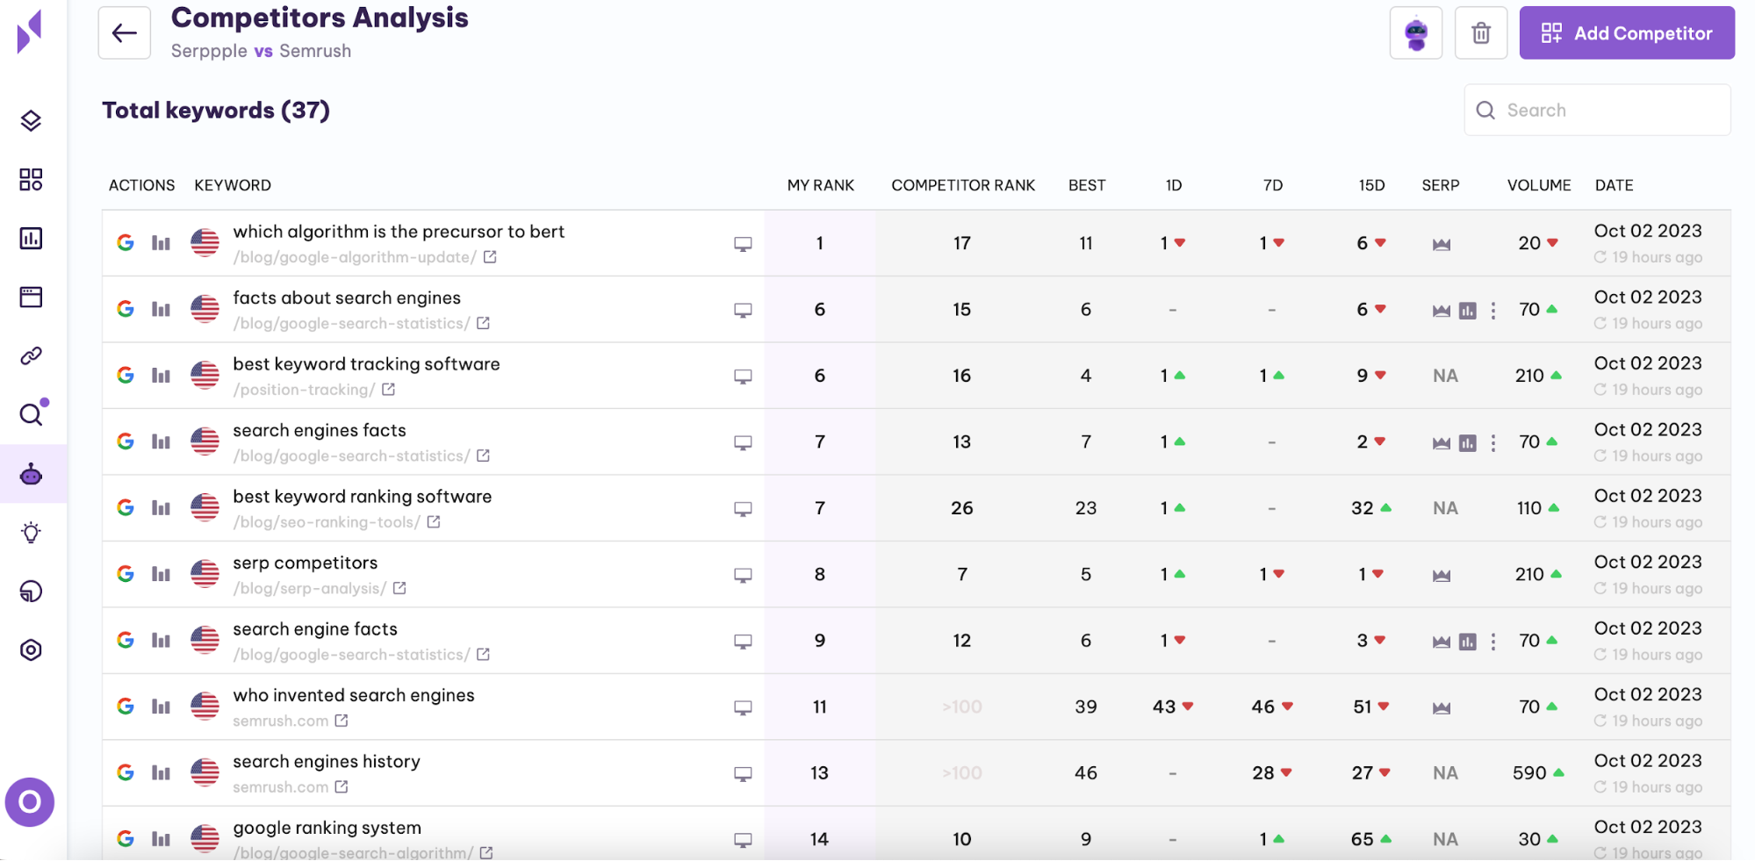Open three-dot menu in 'facts about search engines' row
Image resolution: width=1755 pixels, height=861 pixels.
(1492, 311)
